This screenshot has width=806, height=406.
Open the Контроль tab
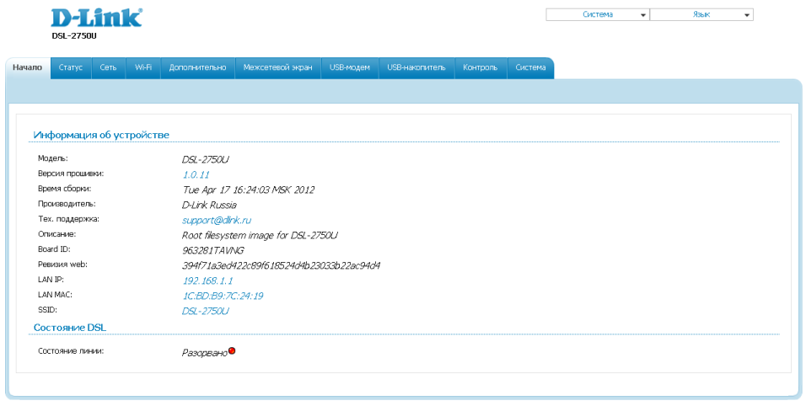click(481, 67)
